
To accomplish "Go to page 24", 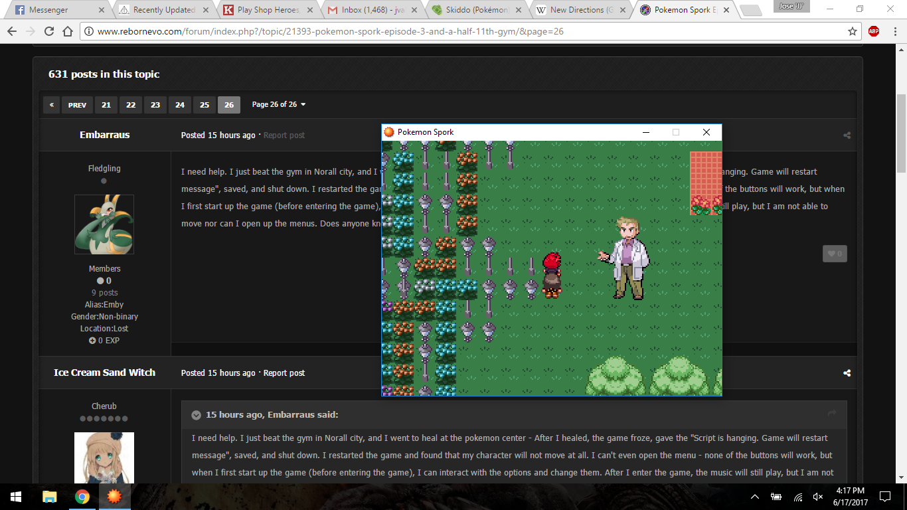I will pyautogui.click(x=179, y=105).
